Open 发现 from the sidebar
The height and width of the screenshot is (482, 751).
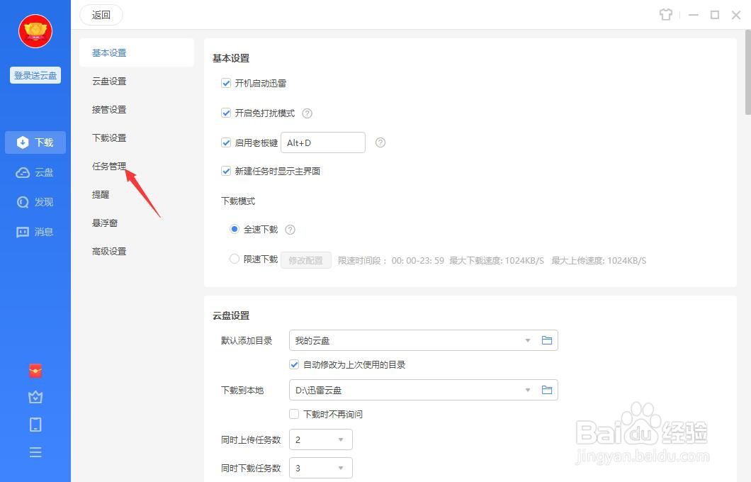tap(35, 201)
